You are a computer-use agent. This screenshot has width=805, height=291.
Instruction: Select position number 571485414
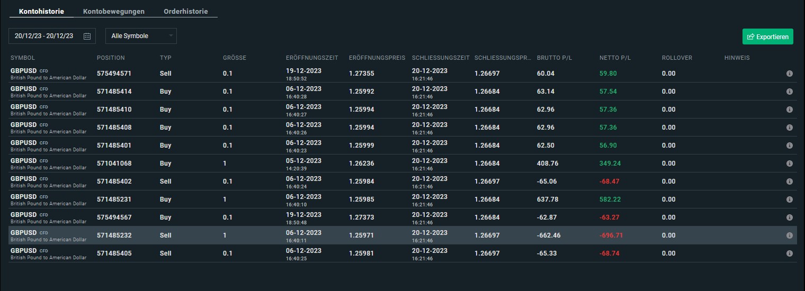pos(114,92)
